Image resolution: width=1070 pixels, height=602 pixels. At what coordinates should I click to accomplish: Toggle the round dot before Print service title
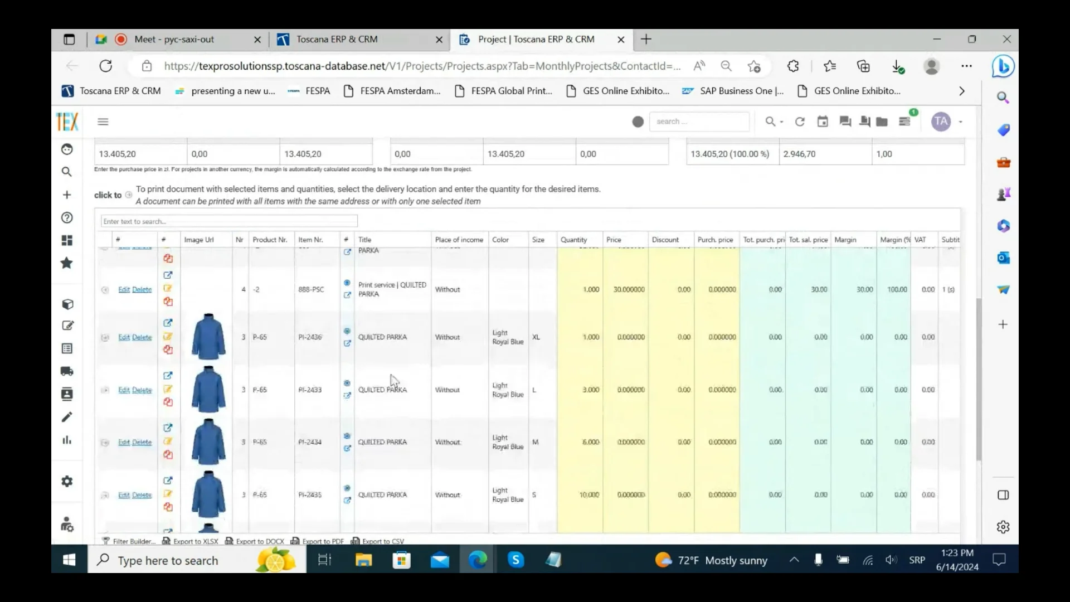click(347, 283)
